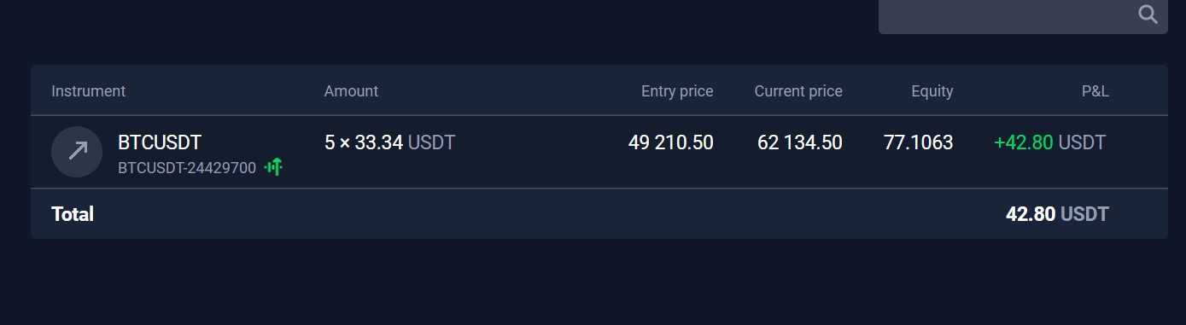Select position ID BTCUSDT-24429700
1186x325 pixels.
click(x=187, y=168)
